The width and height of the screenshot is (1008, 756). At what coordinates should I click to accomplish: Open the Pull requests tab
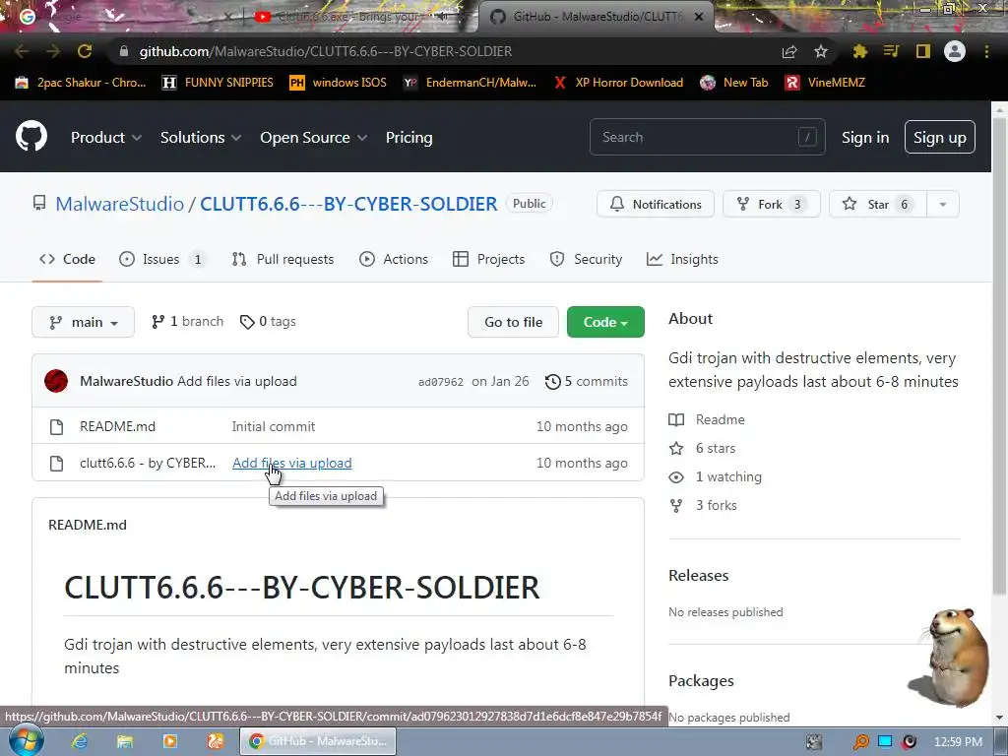point(283,259)
